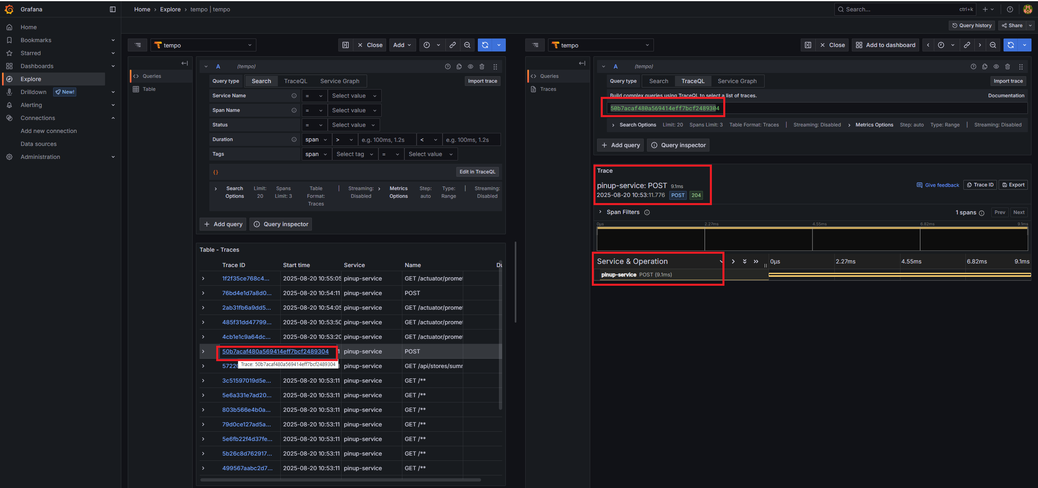Open trace link 50b7acaf480a569414eff7bcf2489304

pos(275,351)
